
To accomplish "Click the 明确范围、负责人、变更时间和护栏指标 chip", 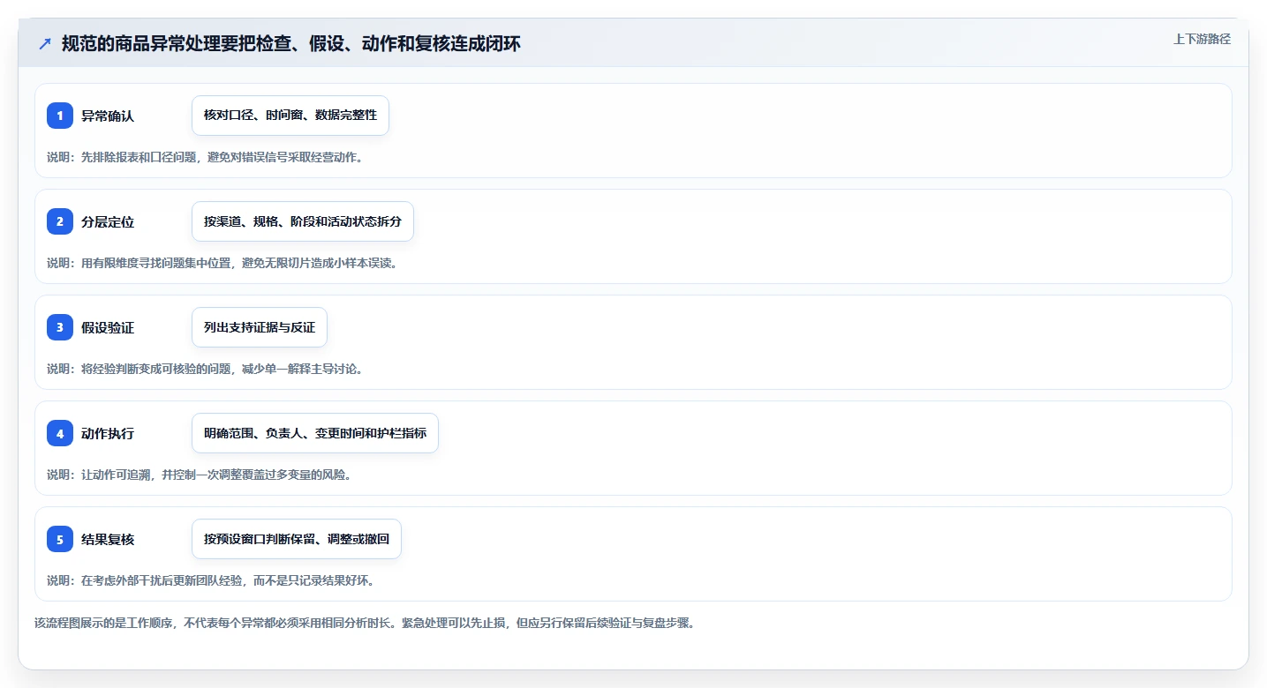I will point(315,433).
